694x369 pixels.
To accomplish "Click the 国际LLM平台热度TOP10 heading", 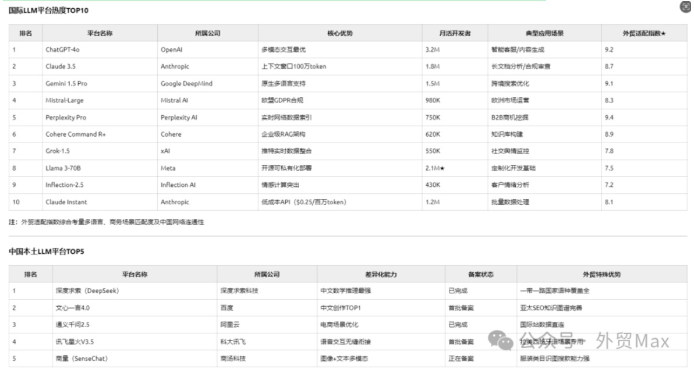I will 49,11.
